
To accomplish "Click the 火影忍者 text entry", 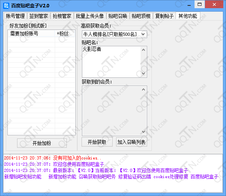I will 92,49.
